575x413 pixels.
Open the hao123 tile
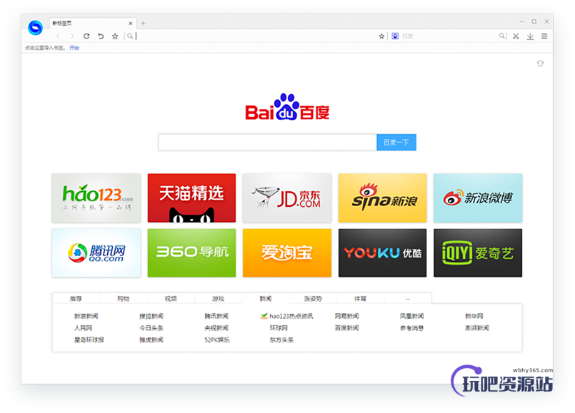pyautogui.click(x=96, y=198)
